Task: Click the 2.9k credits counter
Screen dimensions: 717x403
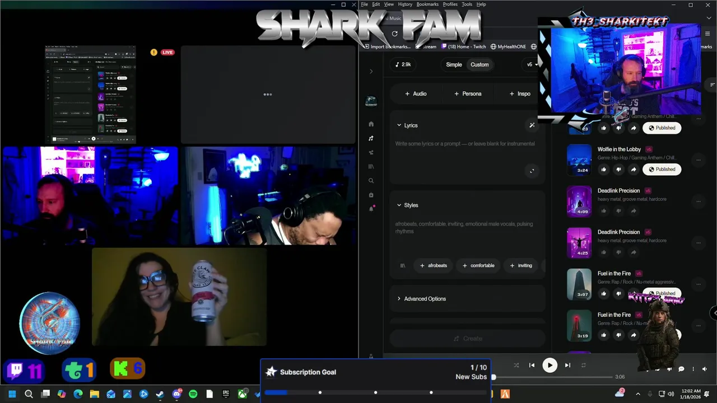Action: click(403, 64)
